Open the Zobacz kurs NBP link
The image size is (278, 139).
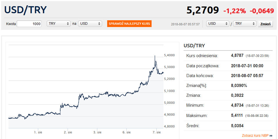(255, 136)
